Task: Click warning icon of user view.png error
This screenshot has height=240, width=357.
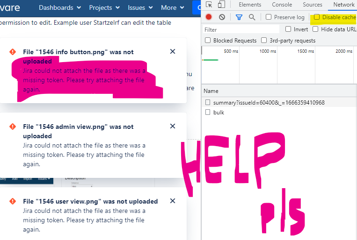Action: click(13, 201)
